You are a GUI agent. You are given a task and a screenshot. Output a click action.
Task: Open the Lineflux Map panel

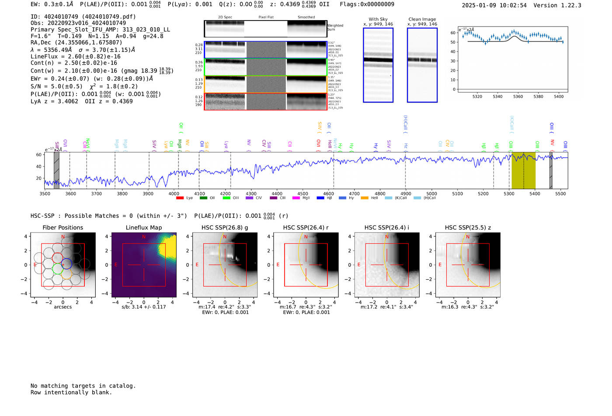[144, 265]
